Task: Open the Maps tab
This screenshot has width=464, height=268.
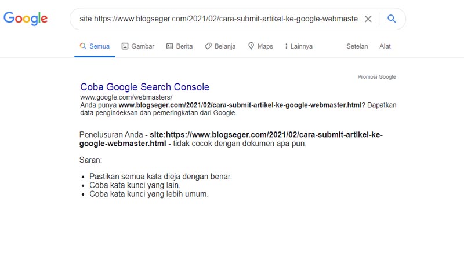Action: [260, 46]
